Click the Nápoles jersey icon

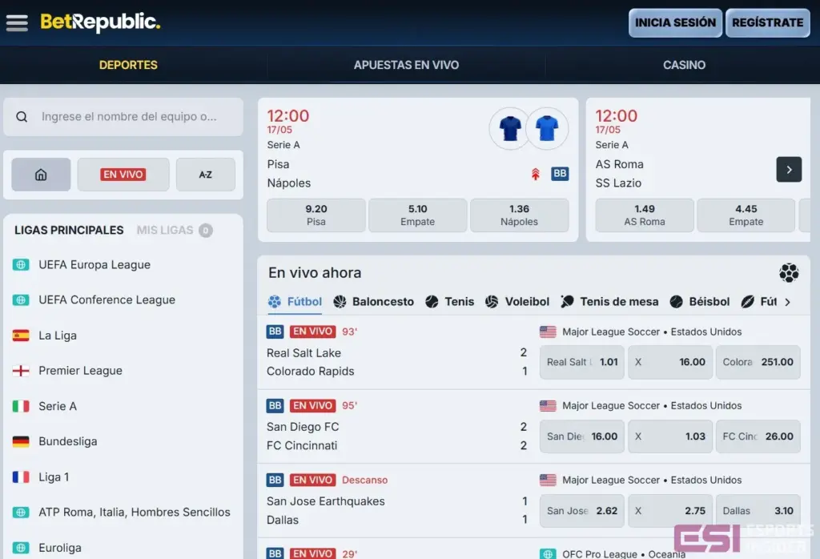point(547,128)
